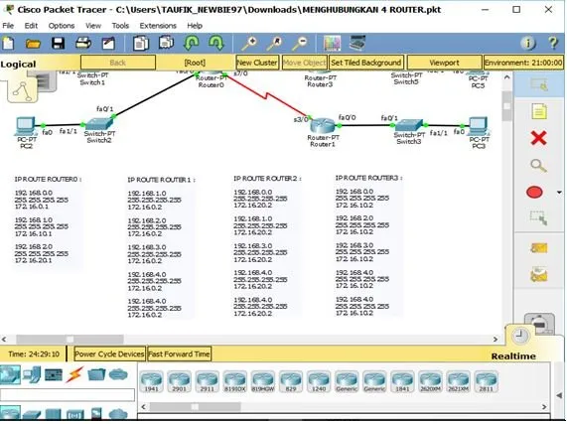Screen dimensions: 567x424
Task: Click the New Cluster button
Action: (257, 63)
